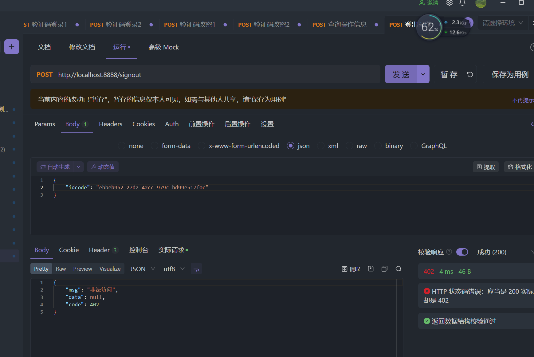Switch to POST 验证码改密1 tab

point(190,25)
